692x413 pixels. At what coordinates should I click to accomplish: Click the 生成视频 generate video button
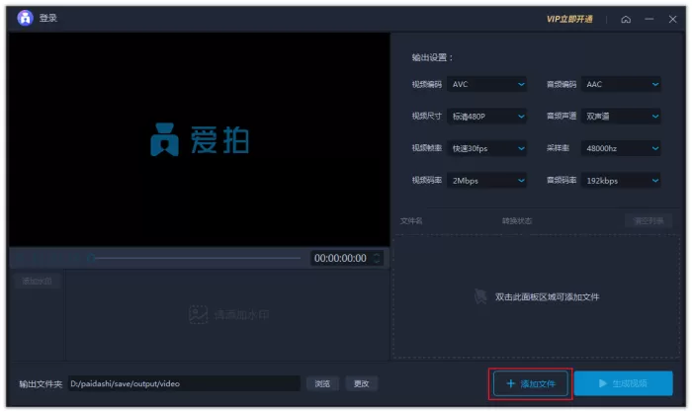pos(624,383)
